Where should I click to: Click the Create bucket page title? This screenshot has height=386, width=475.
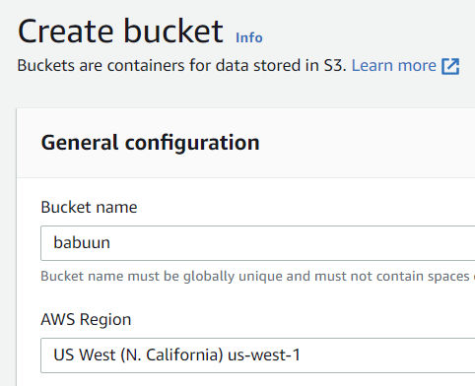pos(120,32)
